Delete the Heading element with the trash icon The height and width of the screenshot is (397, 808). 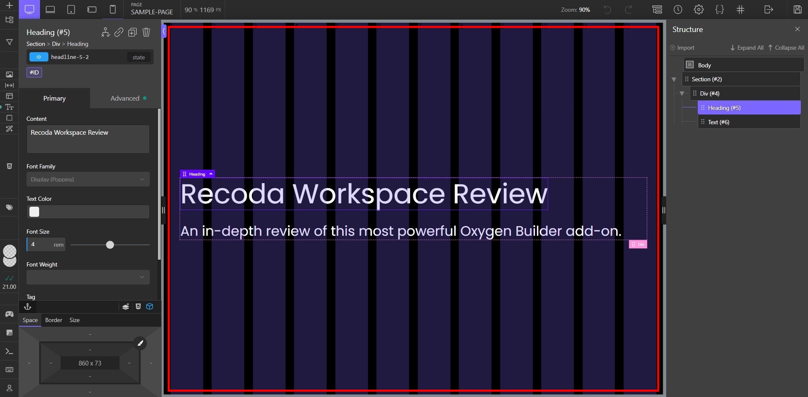point(146,32)
